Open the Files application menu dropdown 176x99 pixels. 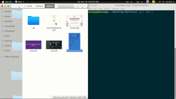[x=20, y=2]
